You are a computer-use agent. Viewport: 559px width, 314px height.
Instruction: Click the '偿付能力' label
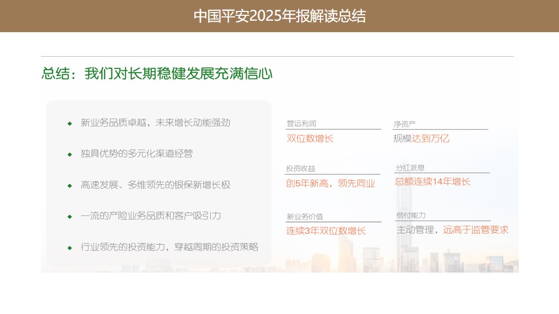411,215
